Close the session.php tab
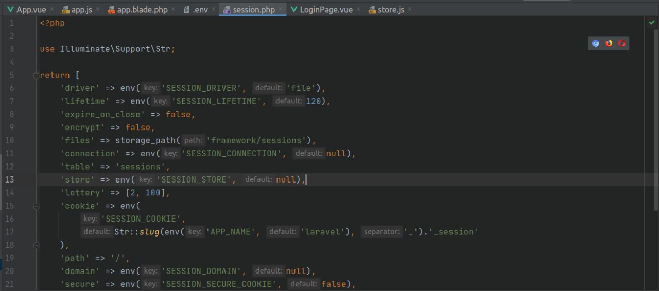This screenshot has width=659, height=291. 281,10
